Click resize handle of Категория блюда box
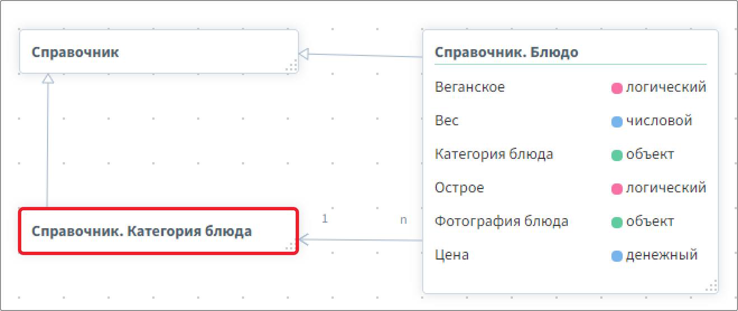738x311 pixels. tap(291, 247)
